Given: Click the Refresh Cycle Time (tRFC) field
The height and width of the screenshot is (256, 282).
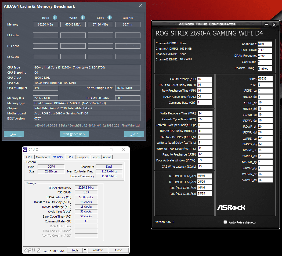Looking at the screenshot, I should click(205, 119).
